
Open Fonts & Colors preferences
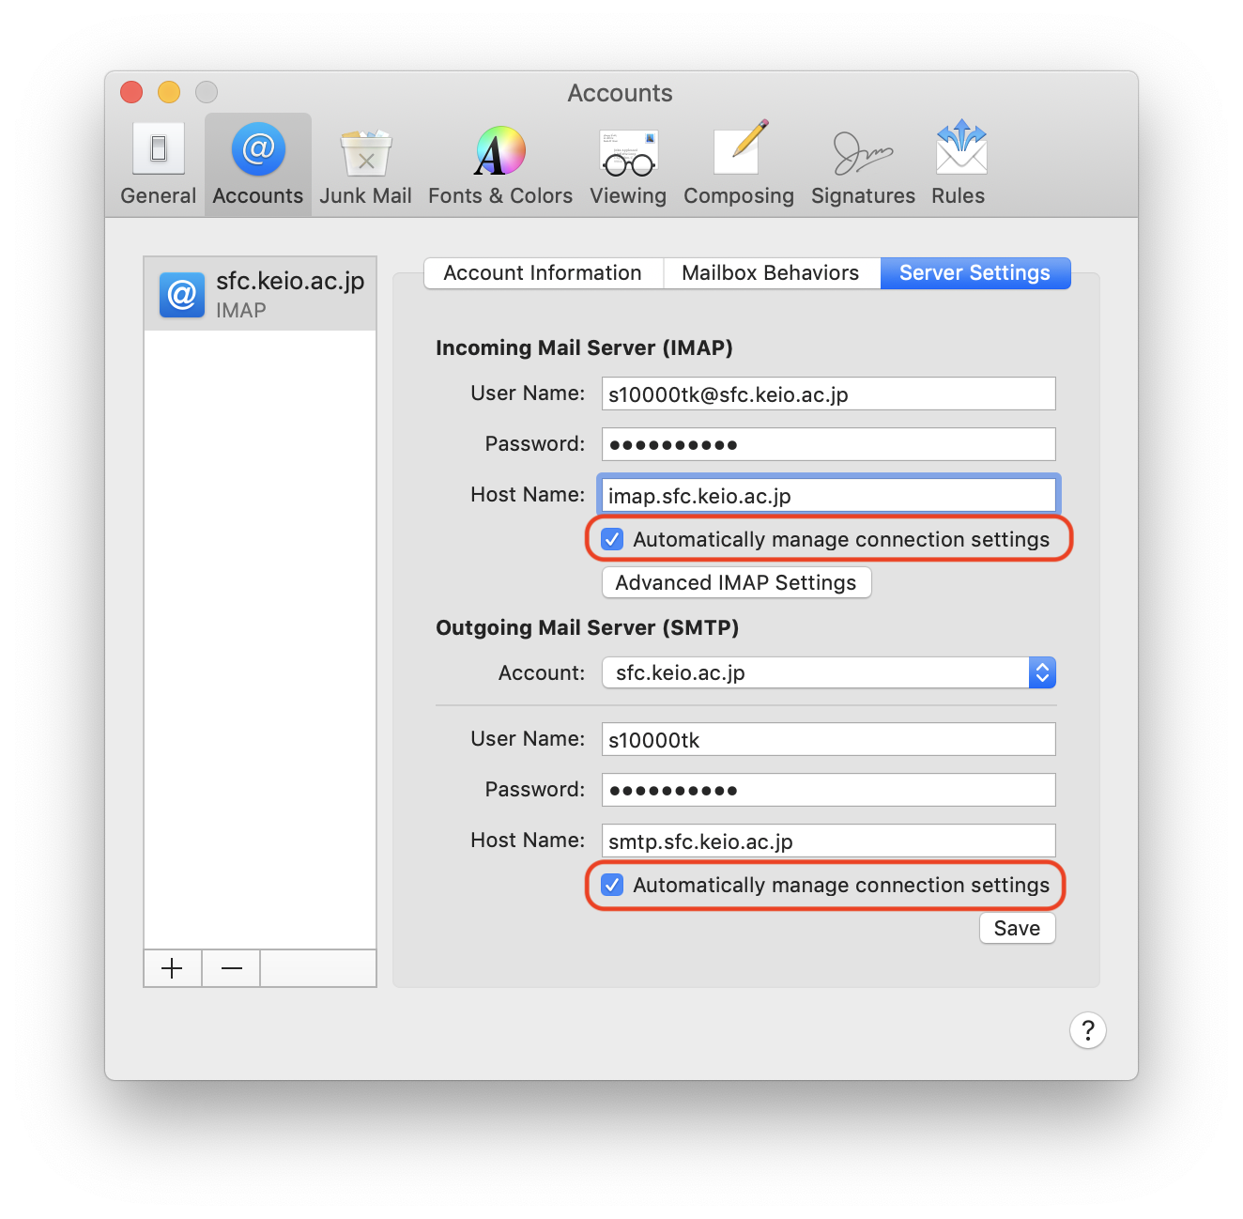click(x=499, y=164)
